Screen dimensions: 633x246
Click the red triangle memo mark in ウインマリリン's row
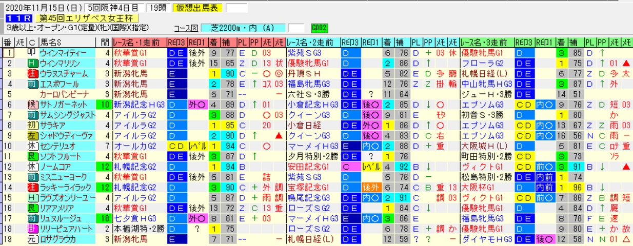click(x=625, y=63)
